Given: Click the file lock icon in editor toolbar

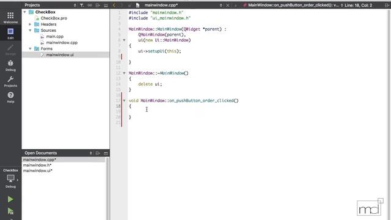Looking at the screenshot, I should pos(130,5).
